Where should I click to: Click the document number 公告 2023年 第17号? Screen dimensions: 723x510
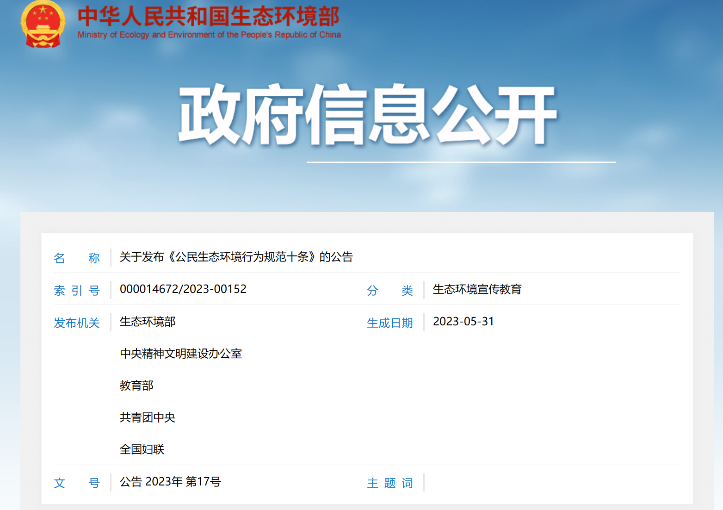tap(170, 482)
